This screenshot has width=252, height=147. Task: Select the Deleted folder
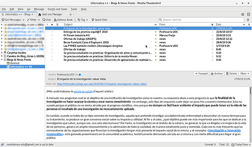(x=15, y=63)
